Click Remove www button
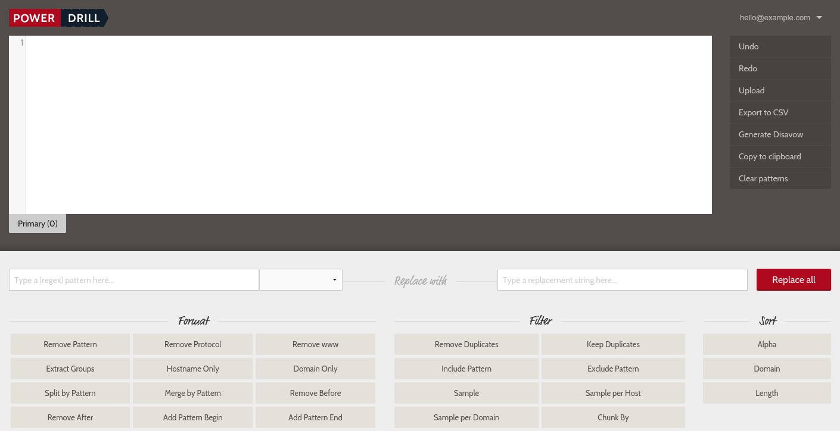Screen dimensions: 840x431 pos(316,344)
